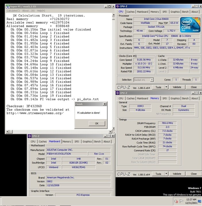Viewport: 202px width, 206px height.
Task: Click Tools button in Memory CPU-Z window
Action: 158,174
